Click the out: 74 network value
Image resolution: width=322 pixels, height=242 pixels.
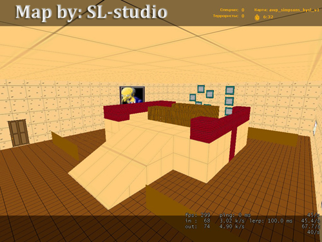[x=198, y=227]
